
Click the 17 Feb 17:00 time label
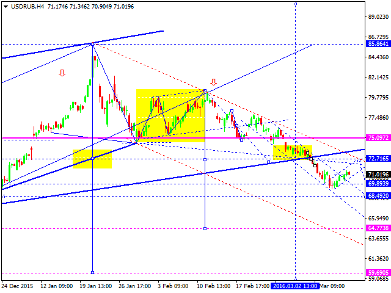point(253,284)
